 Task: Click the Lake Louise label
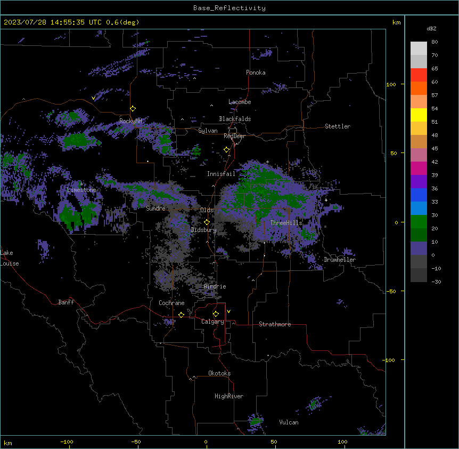click(x=9, y=258)
